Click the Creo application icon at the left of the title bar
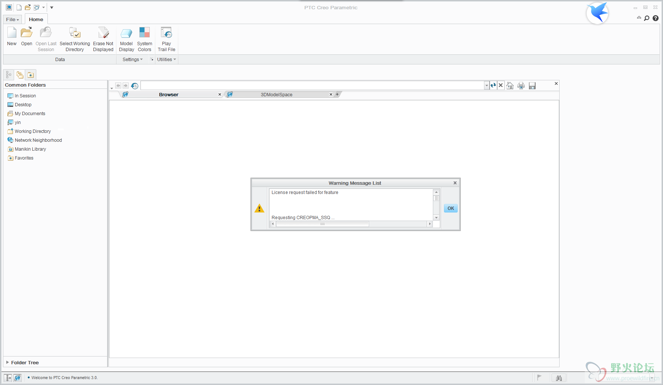The image size is (663, 385). pos(9,7)
